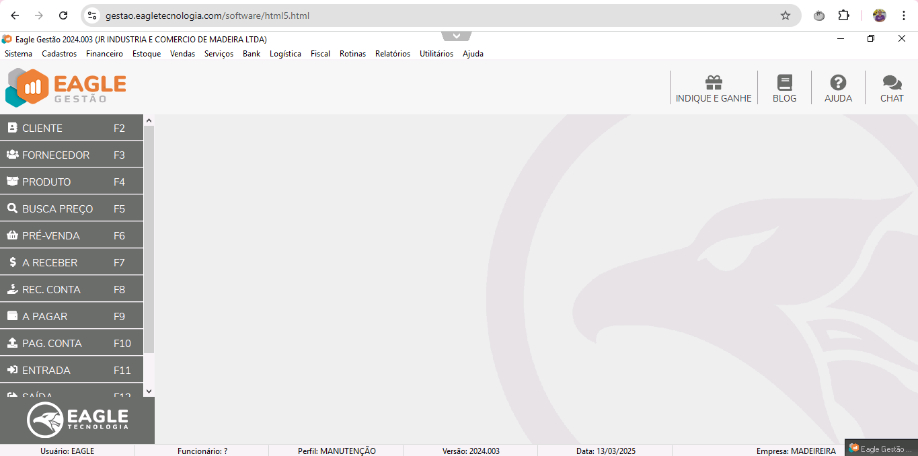
Task: View site information icon in address bar
Action: coord(92,15)
